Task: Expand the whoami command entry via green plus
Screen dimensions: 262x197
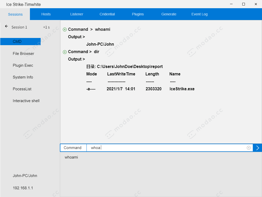Action: point(64,29)
